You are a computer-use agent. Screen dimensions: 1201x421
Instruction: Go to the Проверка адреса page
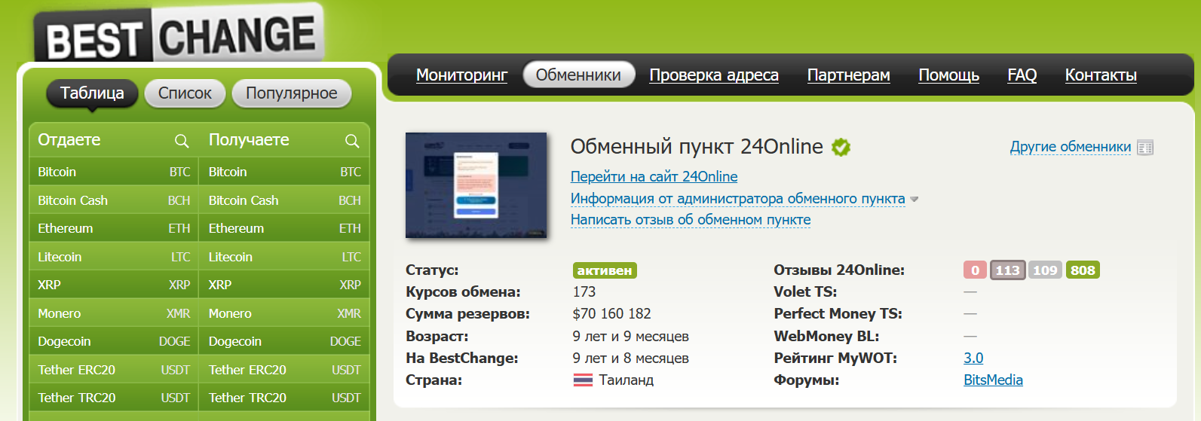pyautogui.click(x=713, y=75)
